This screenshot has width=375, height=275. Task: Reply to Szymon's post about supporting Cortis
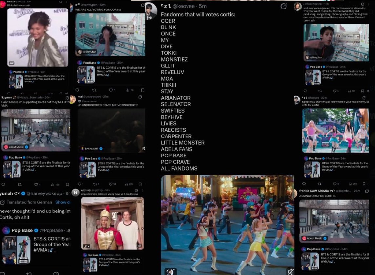pos(3,184)
